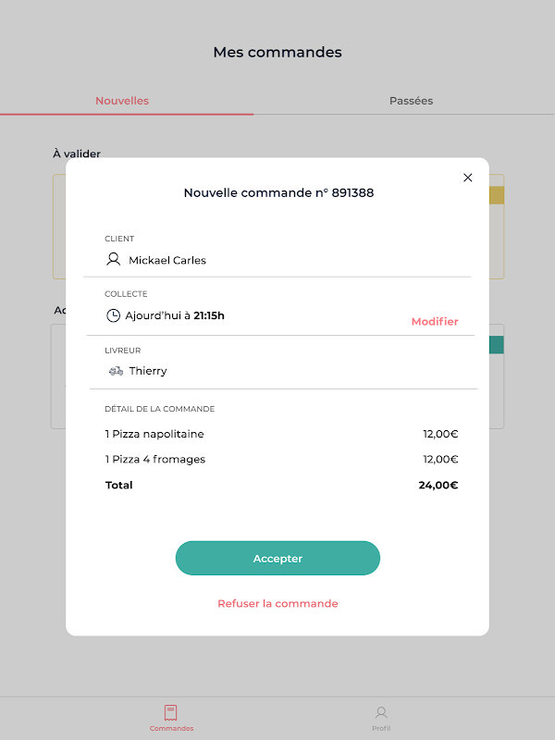
Task: Click the client person icon
Action: (114, 260)
